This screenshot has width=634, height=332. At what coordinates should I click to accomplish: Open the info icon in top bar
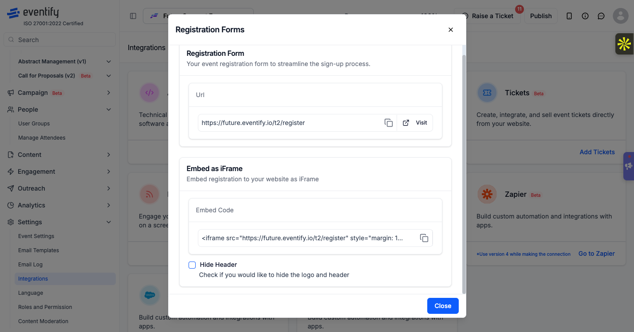point(585,16)
